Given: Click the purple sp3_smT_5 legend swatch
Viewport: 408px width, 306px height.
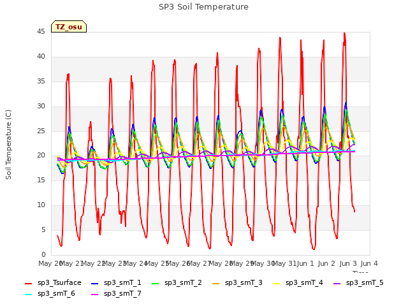Looking at the screenshot, I should (x=337, y=283).
